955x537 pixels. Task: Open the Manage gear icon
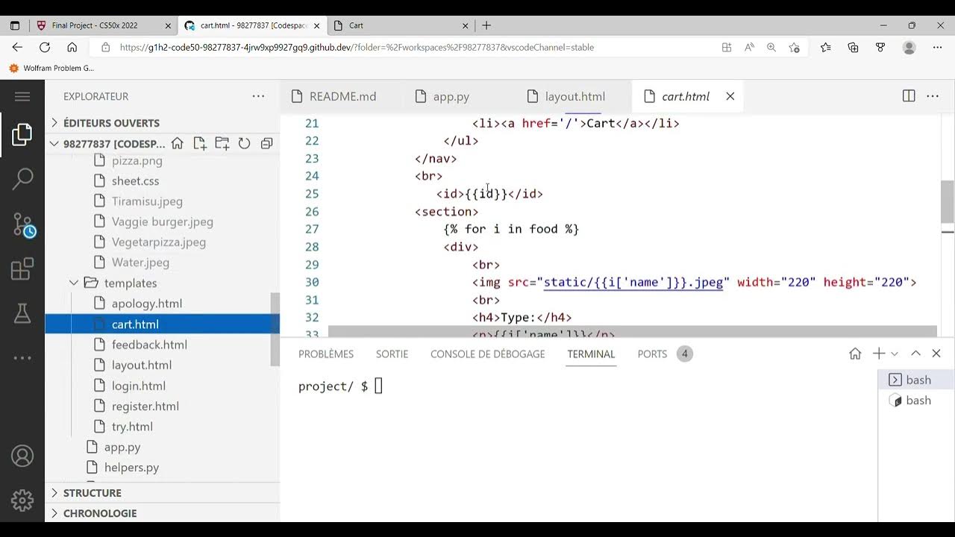[22, 500]
